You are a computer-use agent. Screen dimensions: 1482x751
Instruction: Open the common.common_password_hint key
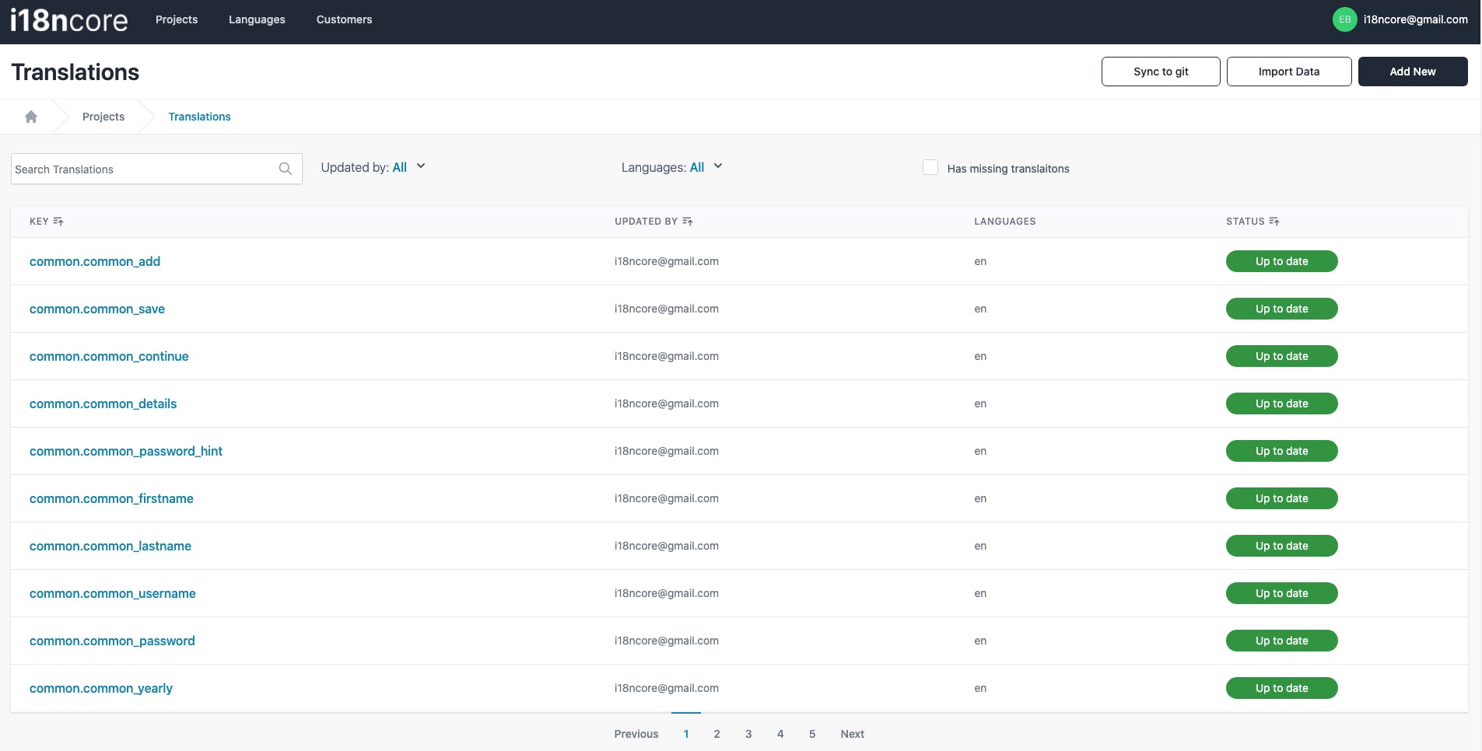(126, 451)
